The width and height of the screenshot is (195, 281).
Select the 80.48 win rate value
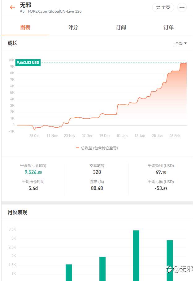point(97,188)
